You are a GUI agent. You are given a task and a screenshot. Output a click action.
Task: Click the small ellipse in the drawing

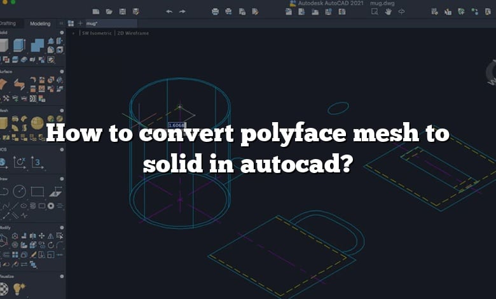pos(338,108)
